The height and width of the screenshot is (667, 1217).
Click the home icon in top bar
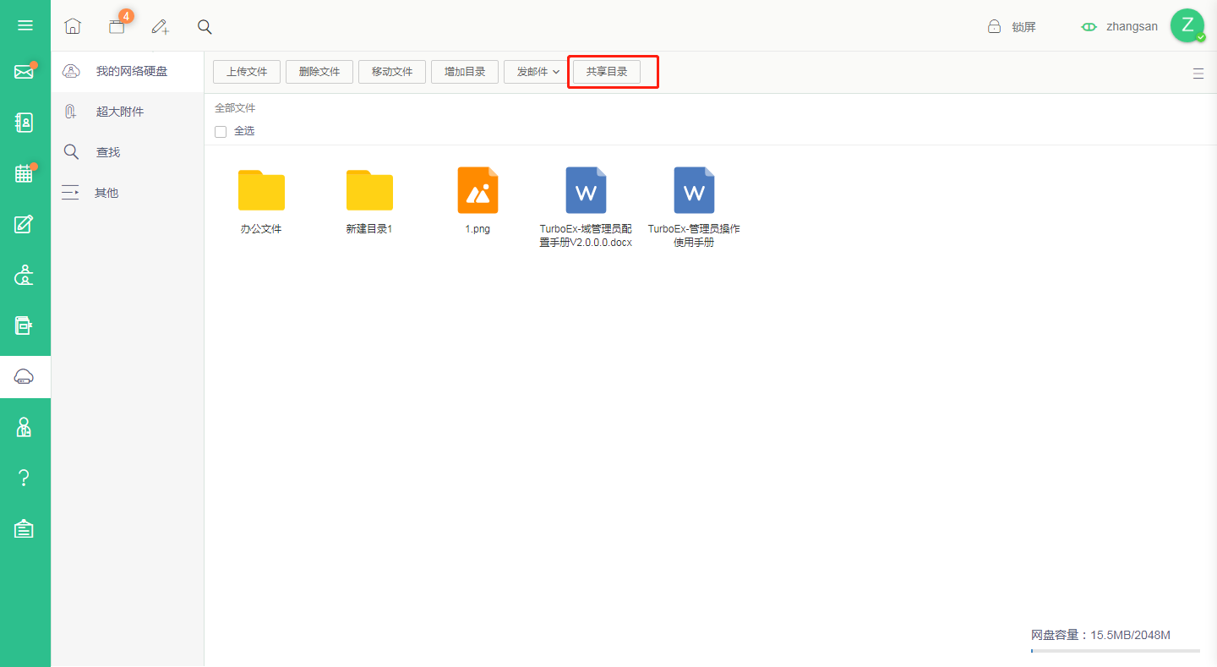pyautogui.click(x=73, y=26)
